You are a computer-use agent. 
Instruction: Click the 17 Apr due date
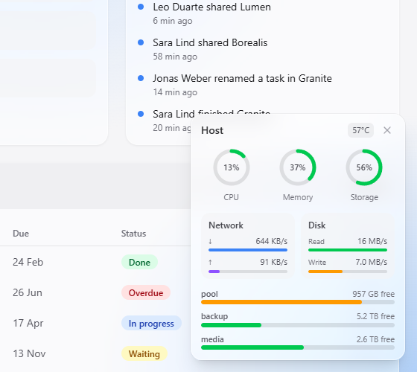[28, 324]
